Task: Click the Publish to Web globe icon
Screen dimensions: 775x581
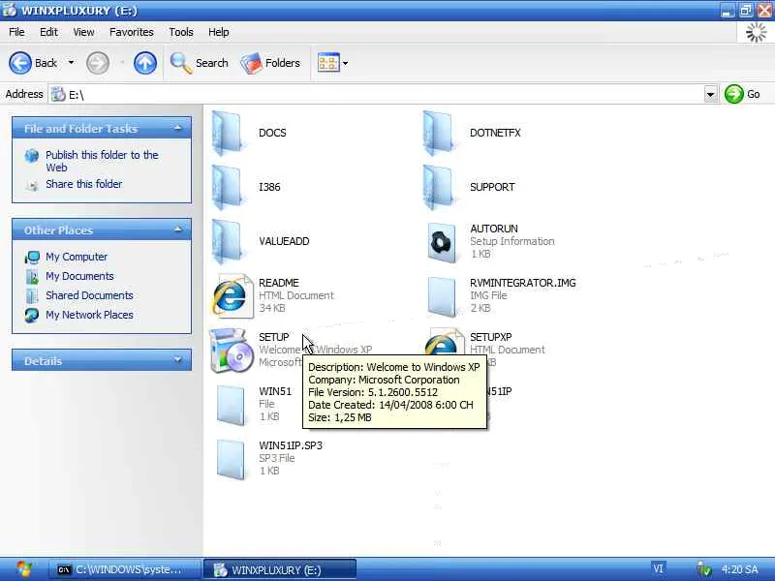Action: point(32,156)
